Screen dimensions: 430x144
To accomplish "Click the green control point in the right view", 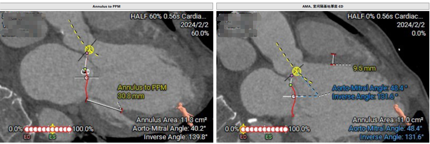I will 290,85.
